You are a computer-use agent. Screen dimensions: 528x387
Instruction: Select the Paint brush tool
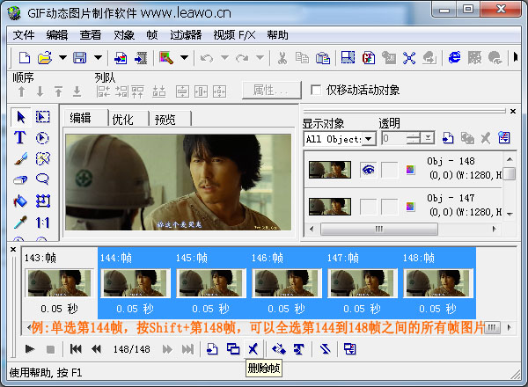(x=20, y=158)
